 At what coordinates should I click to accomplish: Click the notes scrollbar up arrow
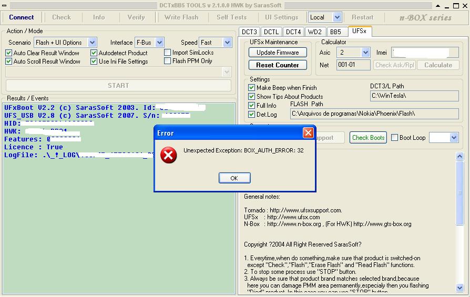click(x=459, y=156)
